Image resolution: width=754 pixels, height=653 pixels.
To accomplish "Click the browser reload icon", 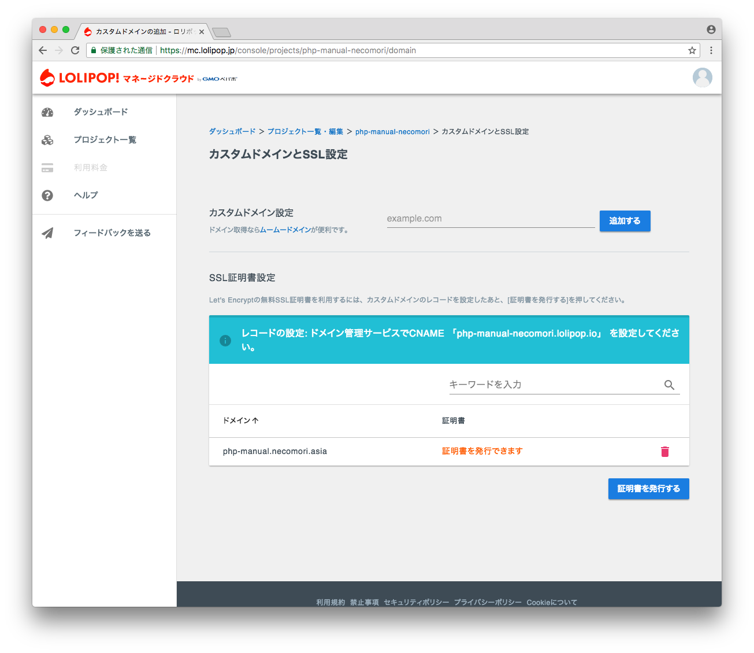I will (x=75, y=50).
